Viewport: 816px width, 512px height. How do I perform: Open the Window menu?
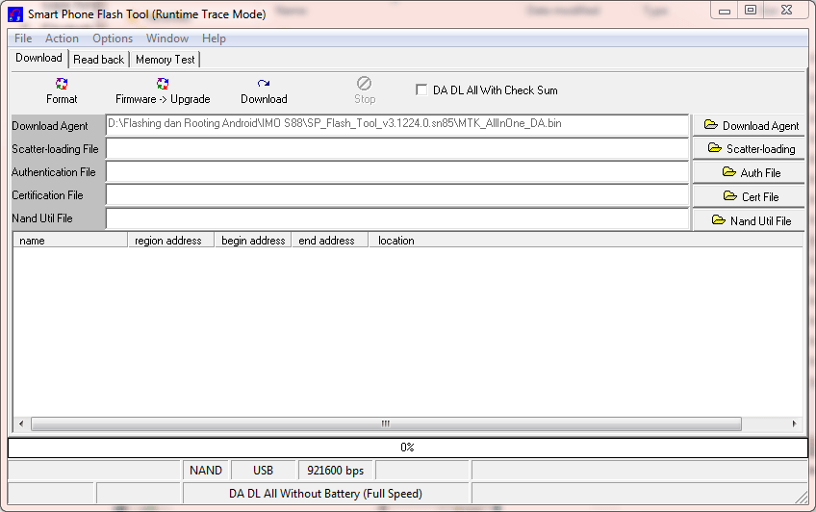[167, 38]
